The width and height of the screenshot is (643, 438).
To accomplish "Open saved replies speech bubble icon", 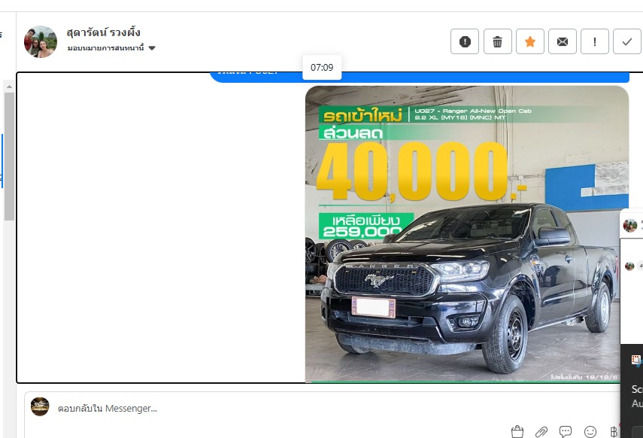I will point(566,431).
